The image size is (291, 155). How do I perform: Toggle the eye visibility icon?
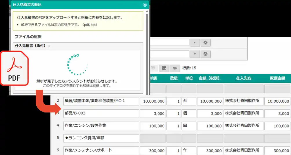click(x=174, y=68)
